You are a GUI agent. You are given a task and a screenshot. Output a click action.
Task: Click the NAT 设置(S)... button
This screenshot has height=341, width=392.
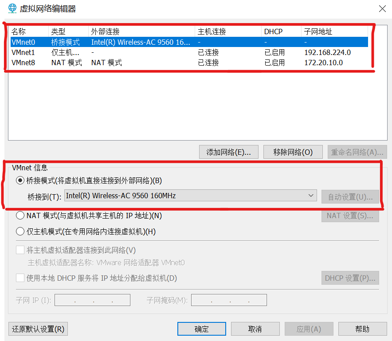coord(350,216)
